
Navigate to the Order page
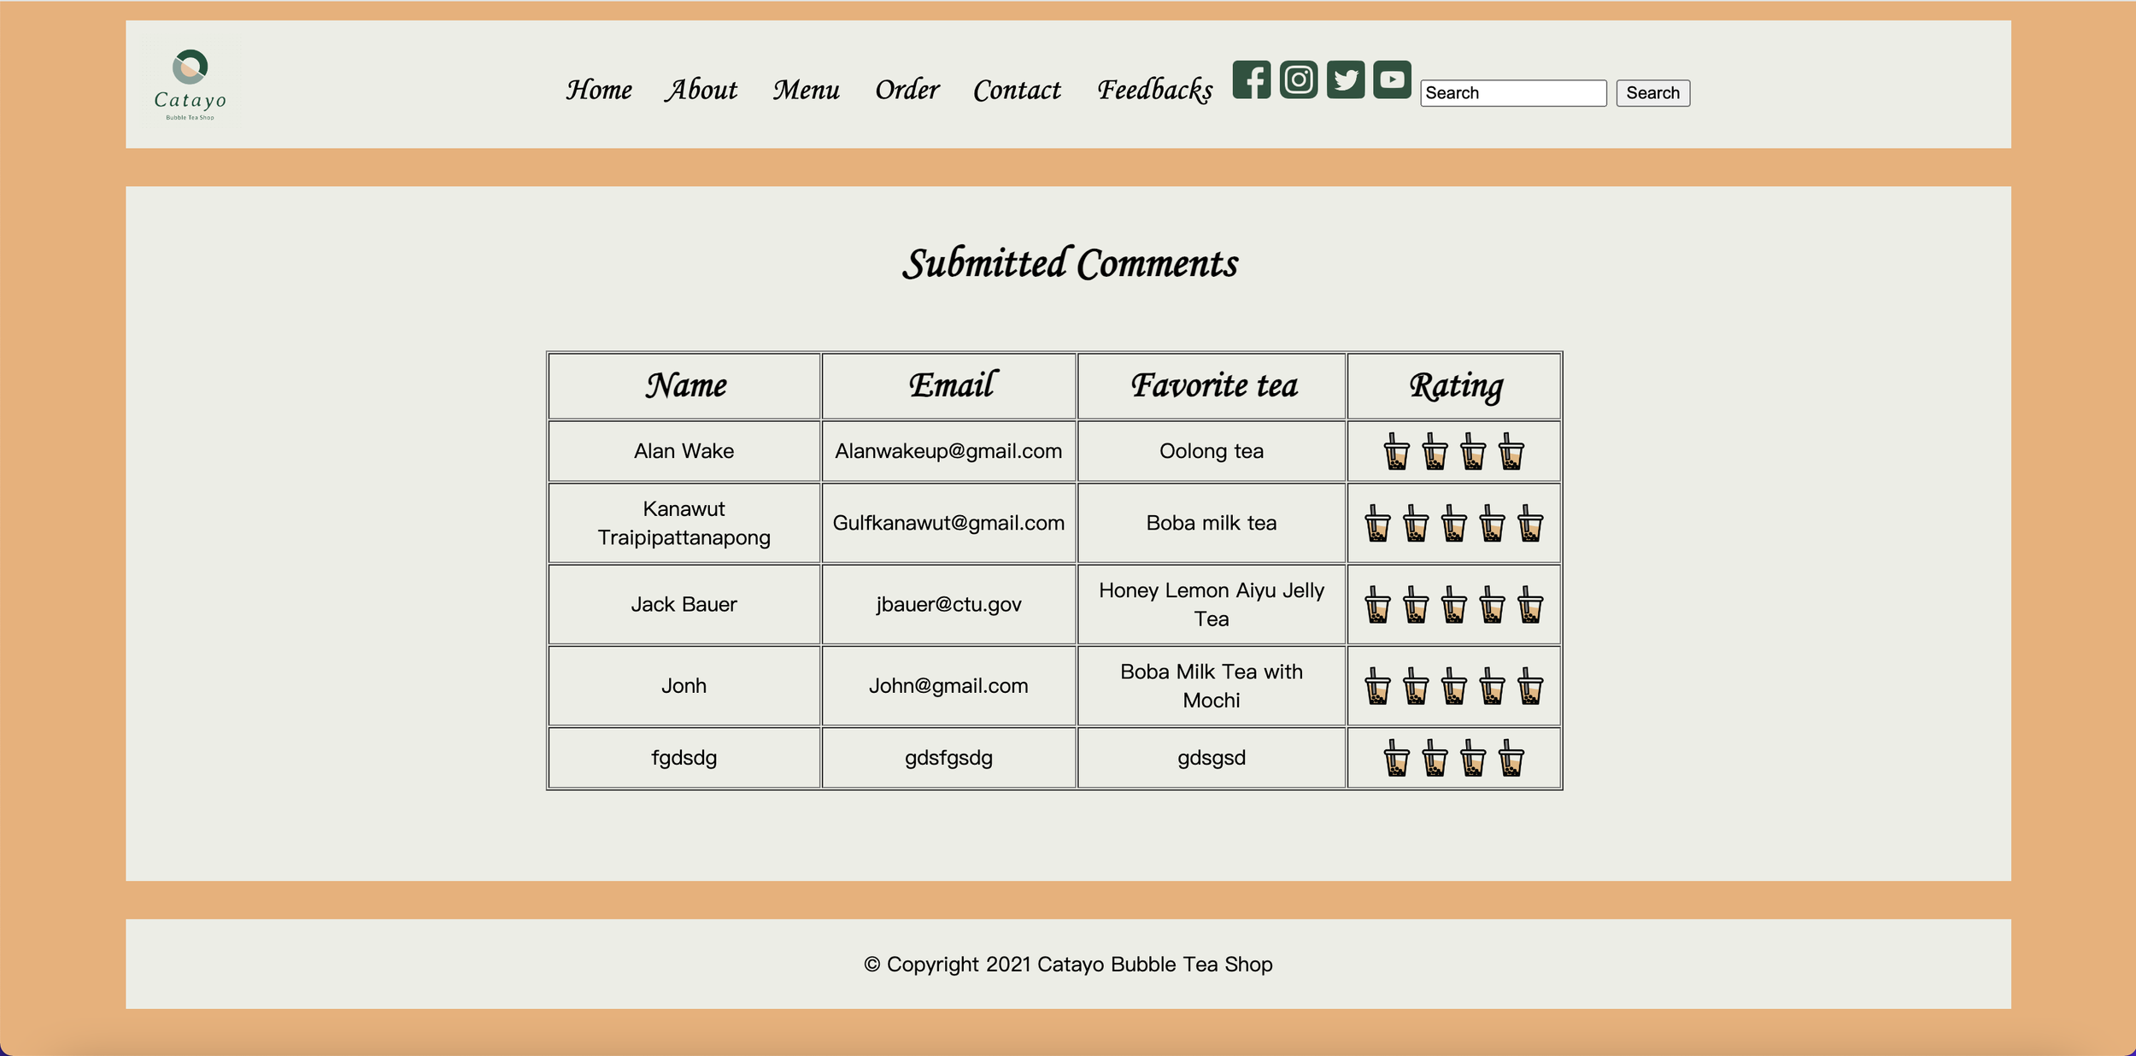click(907, 90)
